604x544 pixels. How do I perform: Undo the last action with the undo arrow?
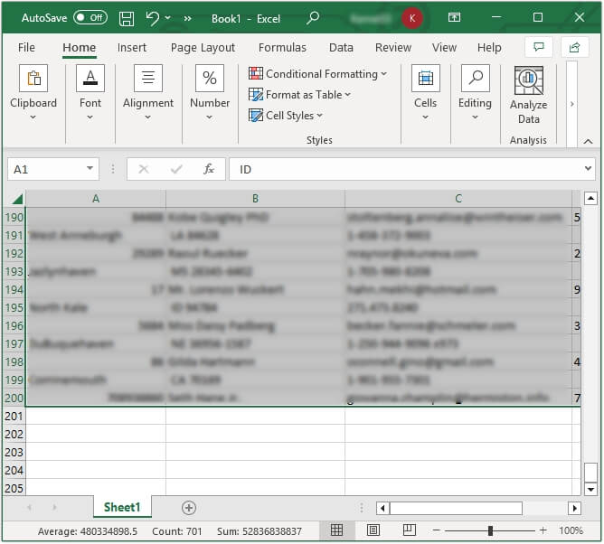point(152,18)
